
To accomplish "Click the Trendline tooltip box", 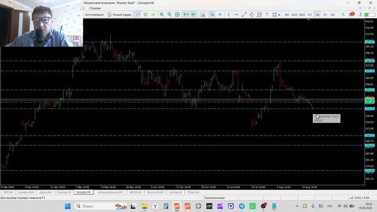I will point(326,118).
